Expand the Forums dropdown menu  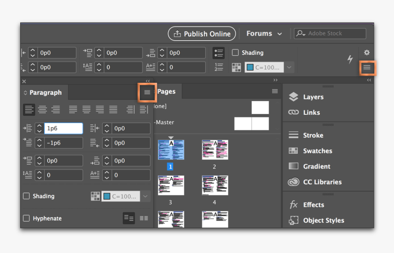[265, 33]
